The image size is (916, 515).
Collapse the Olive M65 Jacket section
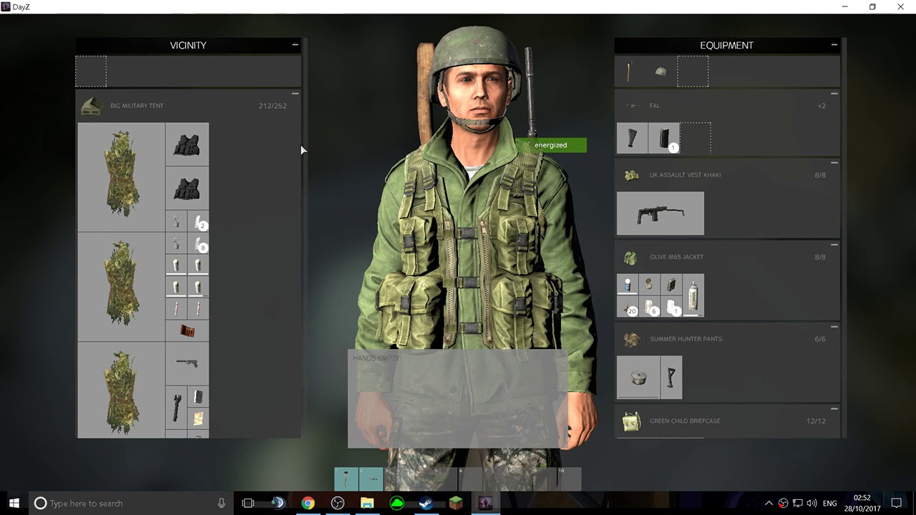pyautogui.click(x=834, y=245)
